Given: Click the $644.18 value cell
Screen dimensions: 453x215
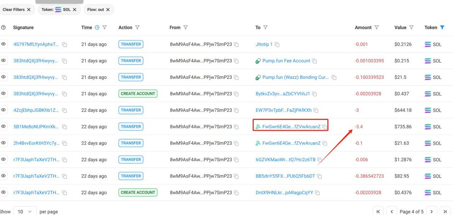Looking at the screenshot, I should pos(403,111).
